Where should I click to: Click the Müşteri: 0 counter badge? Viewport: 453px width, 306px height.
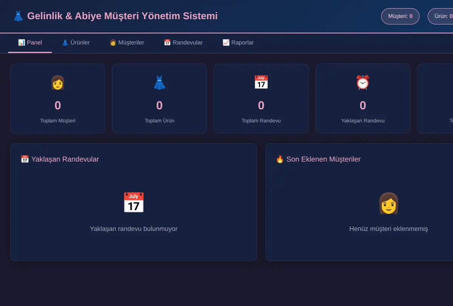tap(400, 16)
